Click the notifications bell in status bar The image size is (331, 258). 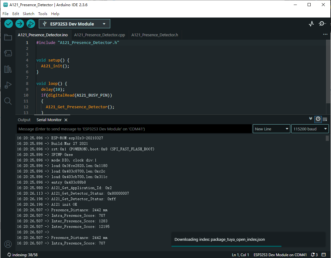314,255
